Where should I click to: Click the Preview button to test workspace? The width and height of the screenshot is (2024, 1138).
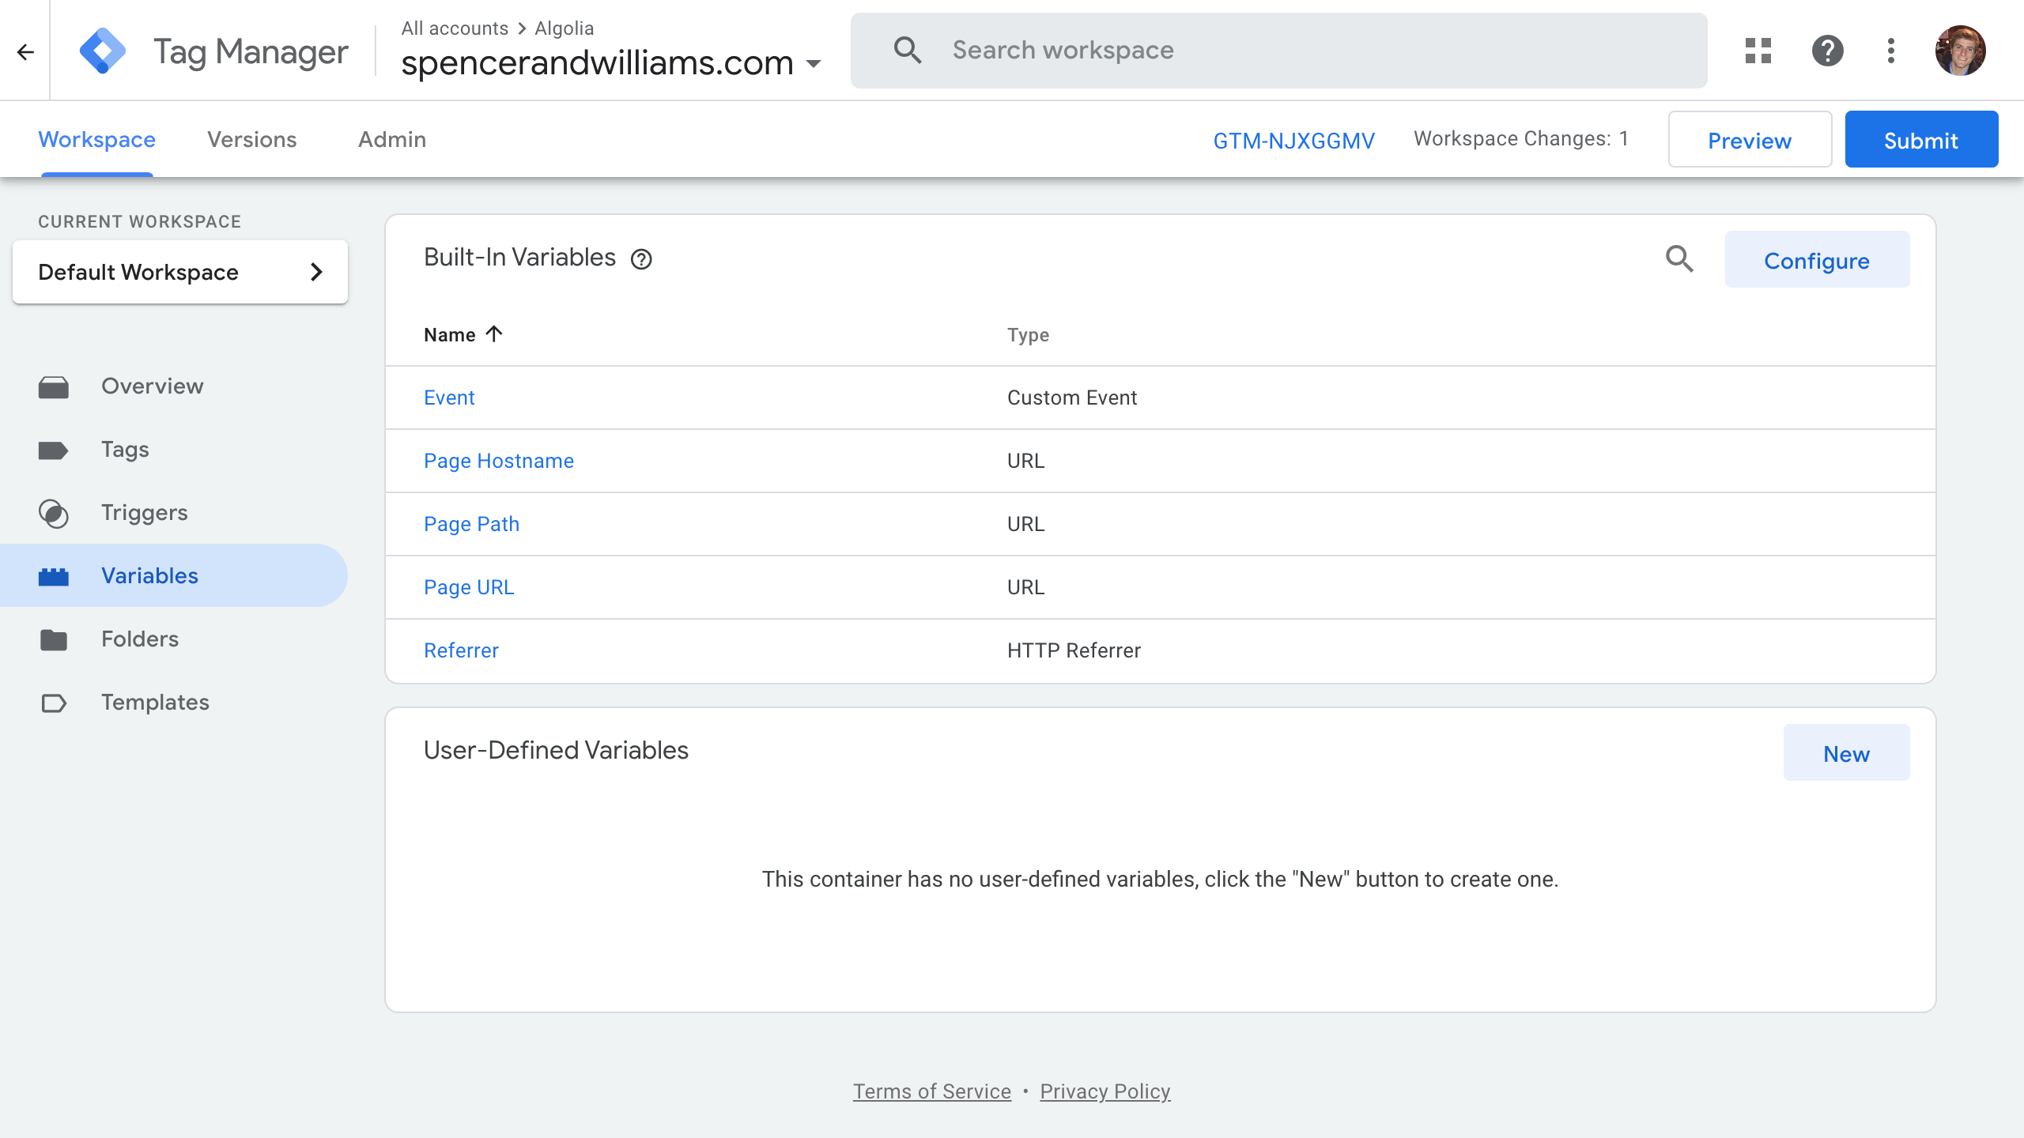pyautogui.click(x=1750, y=139)
